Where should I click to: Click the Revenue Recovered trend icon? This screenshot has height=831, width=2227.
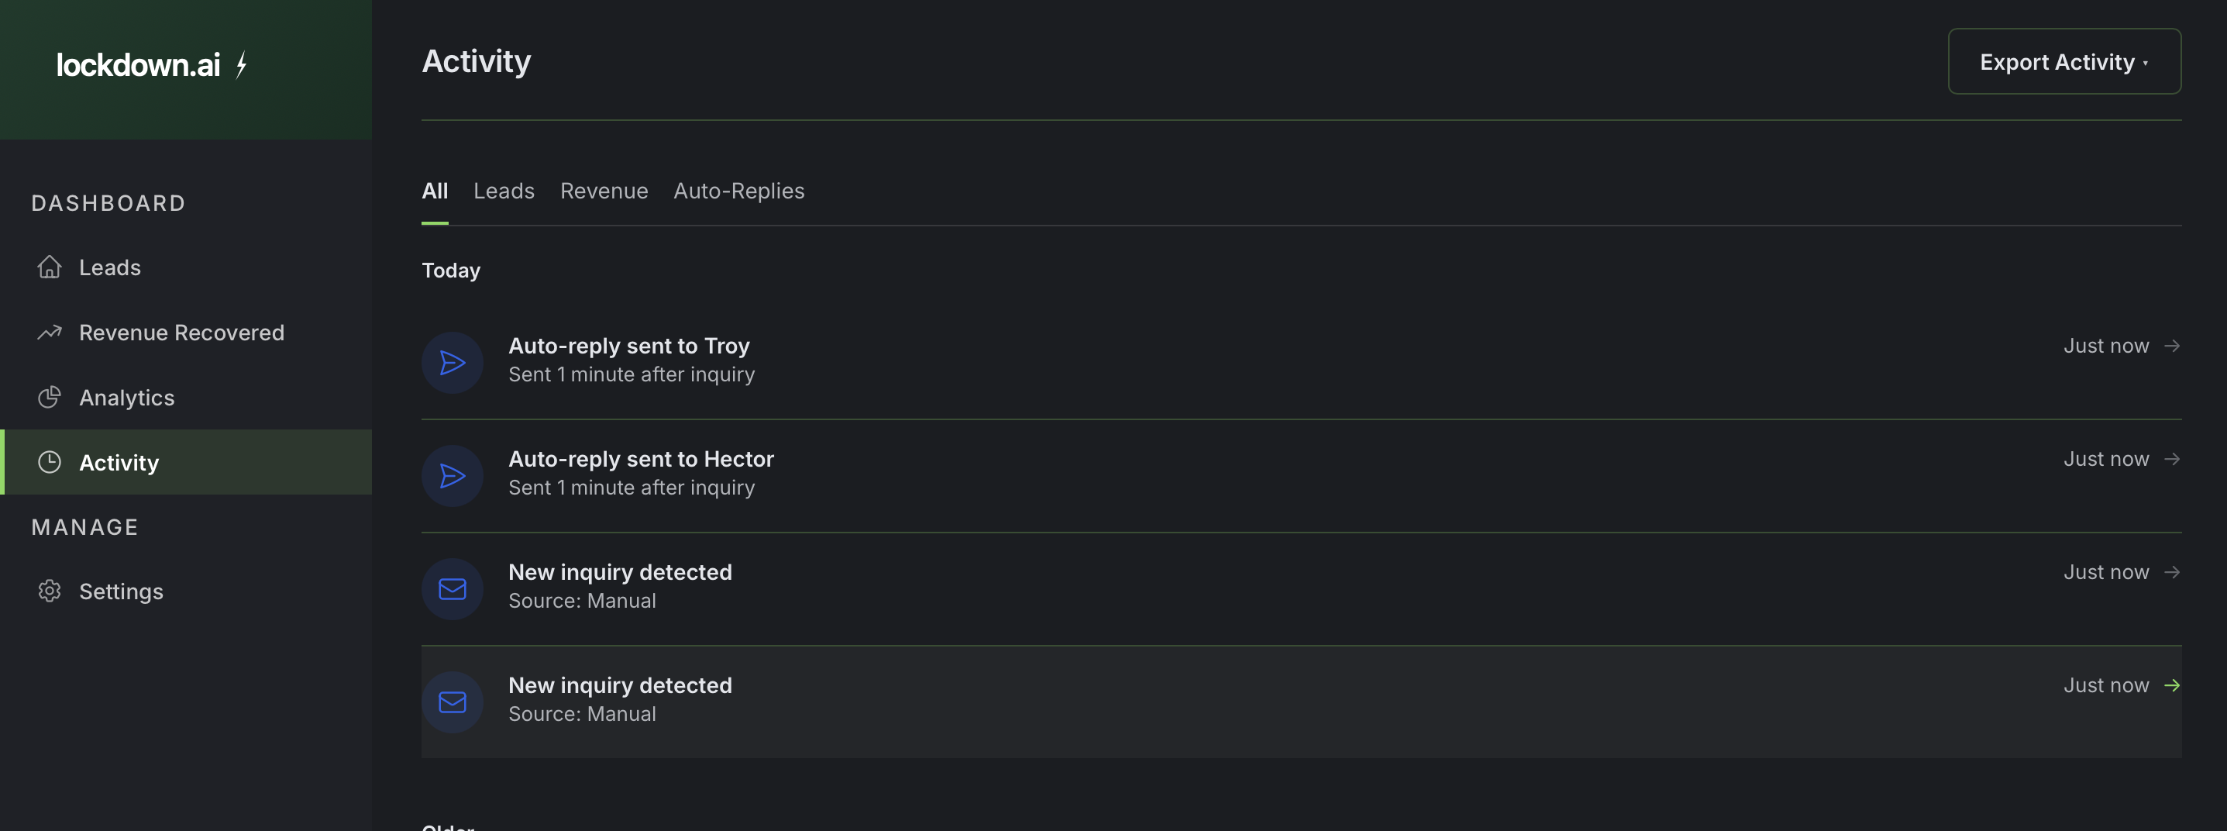click(50, 331)
